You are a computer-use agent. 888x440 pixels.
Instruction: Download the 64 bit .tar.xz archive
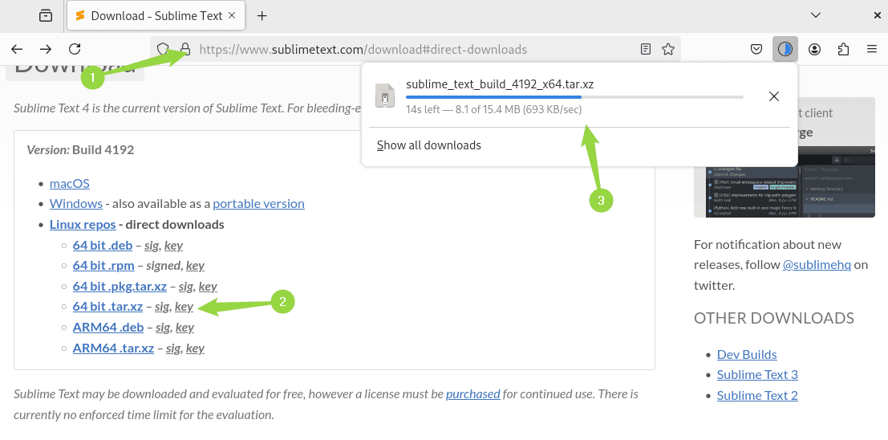click(x=107, y=307)
